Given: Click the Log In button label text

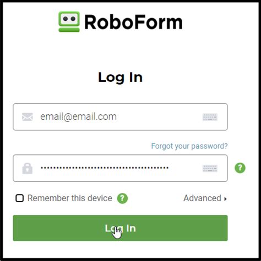Looking at the screenshot, I should (x=121, y=229).
